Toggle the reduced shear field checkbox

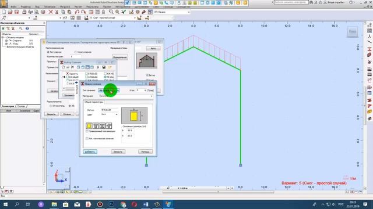[87, 131]
